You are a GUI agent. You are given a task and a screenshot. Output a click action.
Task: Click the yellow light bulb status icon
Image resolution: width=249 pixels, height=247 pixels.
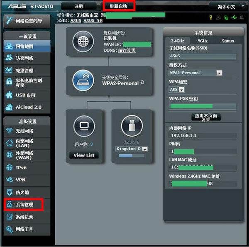211,17
